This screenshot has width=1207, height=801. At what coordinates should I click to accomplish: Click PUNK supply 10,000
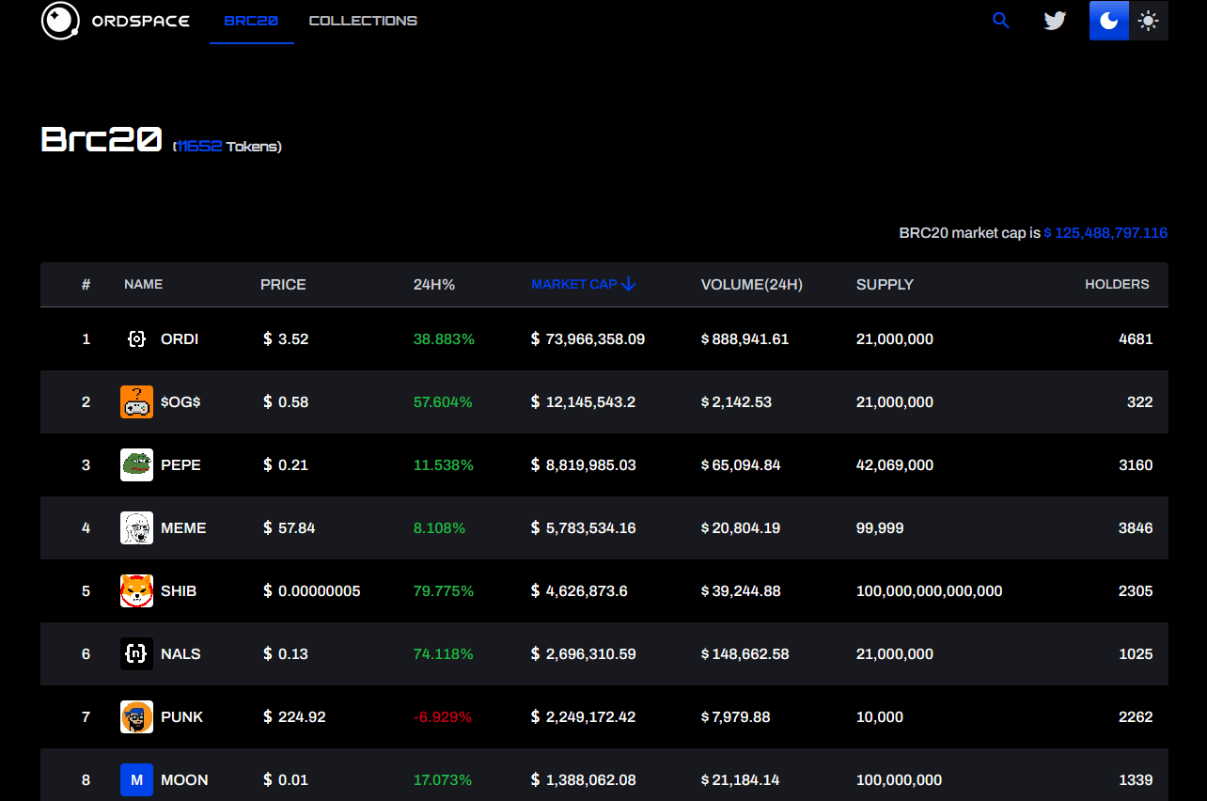(x=880, y=716)
